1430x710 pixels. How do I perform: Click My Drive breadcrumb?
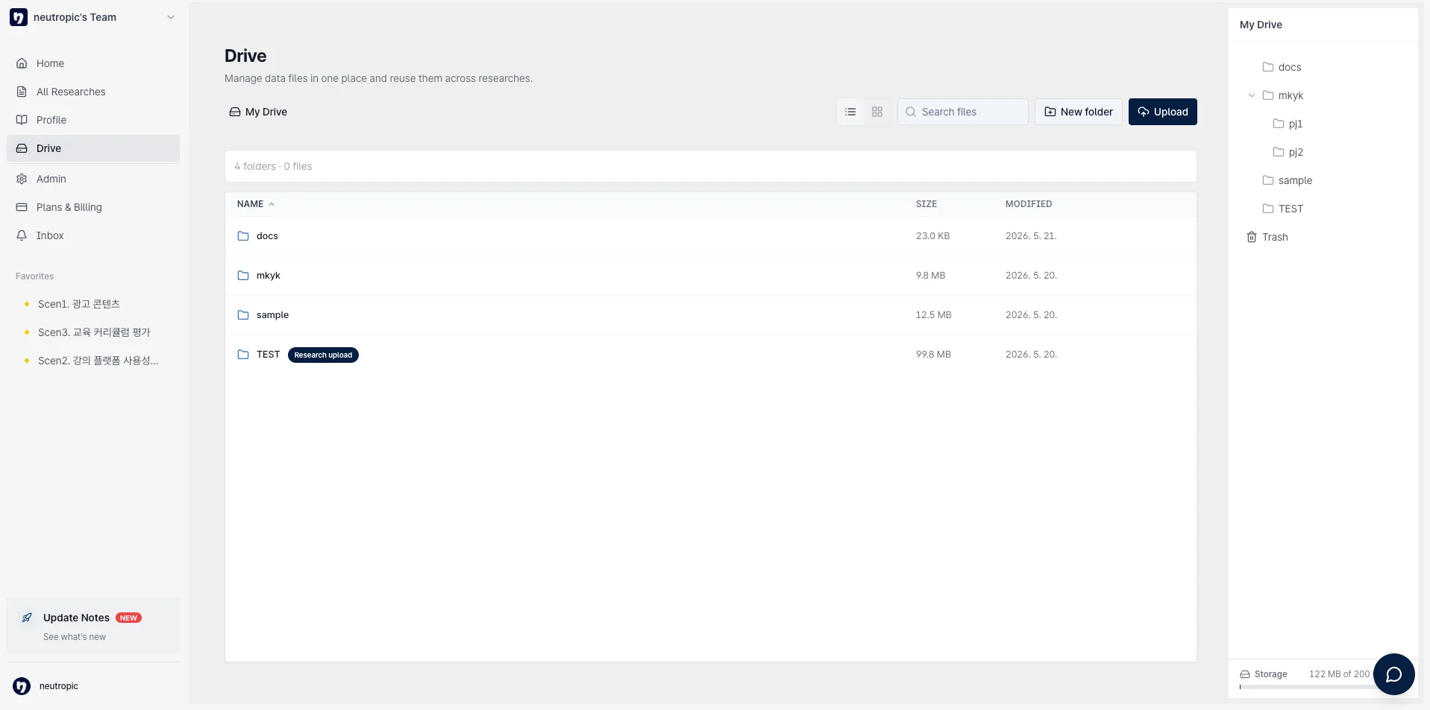coord(258,112)
